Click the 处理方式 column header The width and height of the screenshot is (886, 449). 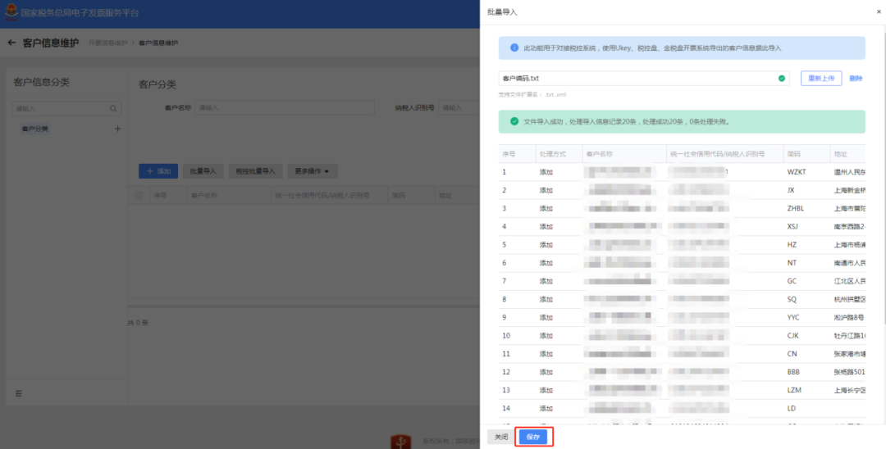pos(553,153)
